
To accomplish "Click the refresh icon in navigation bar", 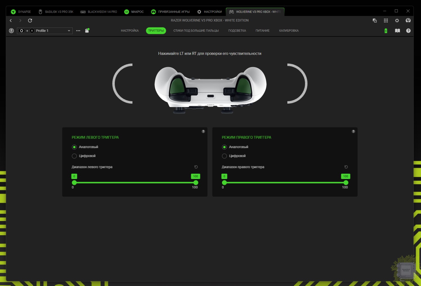I will pyautogui.click(x=30, y=20).
